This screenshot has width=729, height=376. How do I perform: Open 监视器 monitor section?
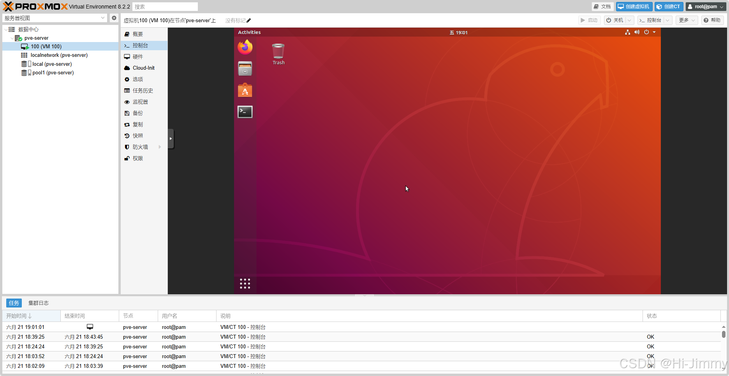click(x=144, y=102)
